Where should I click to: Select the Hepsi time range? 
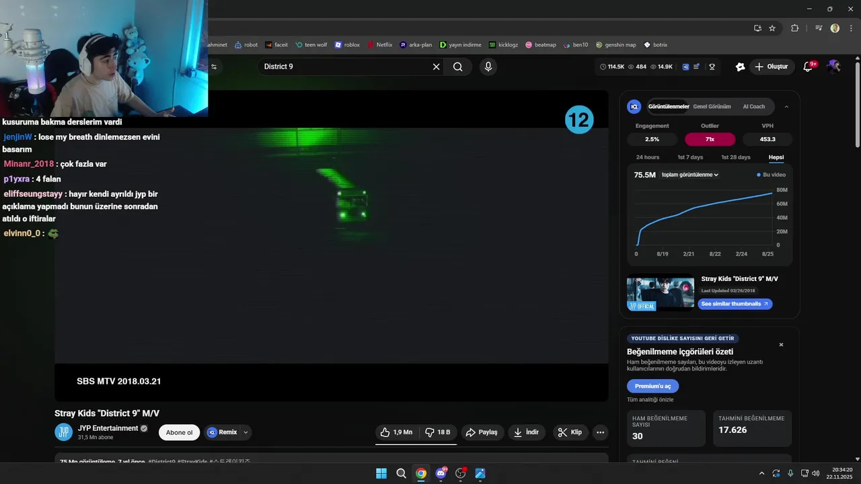click(776, 157)
